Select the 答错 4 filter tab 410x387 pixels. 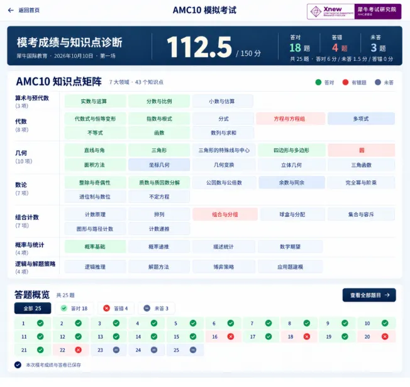(x=116, y=308)
